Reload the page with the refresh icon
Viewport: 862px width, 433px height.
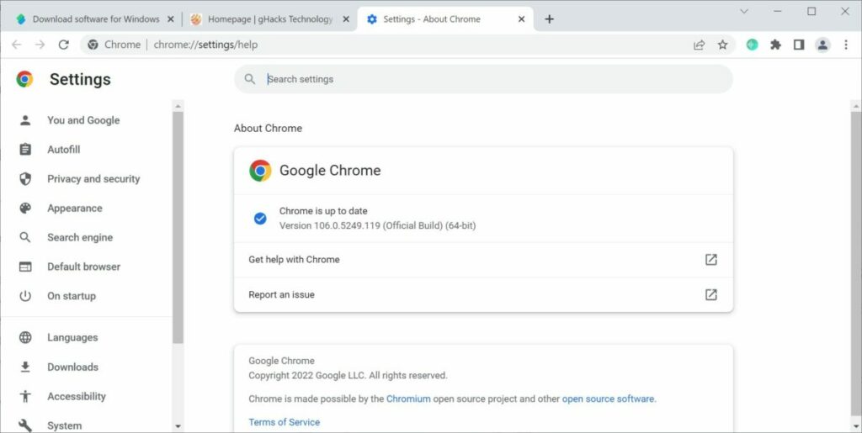tap(64, 45)
